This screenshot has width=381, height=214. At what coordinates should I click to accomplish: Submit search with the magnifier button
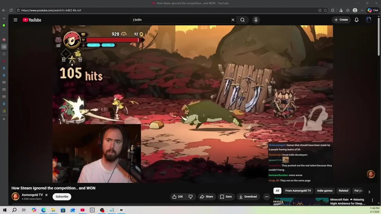tap(243, 20)
